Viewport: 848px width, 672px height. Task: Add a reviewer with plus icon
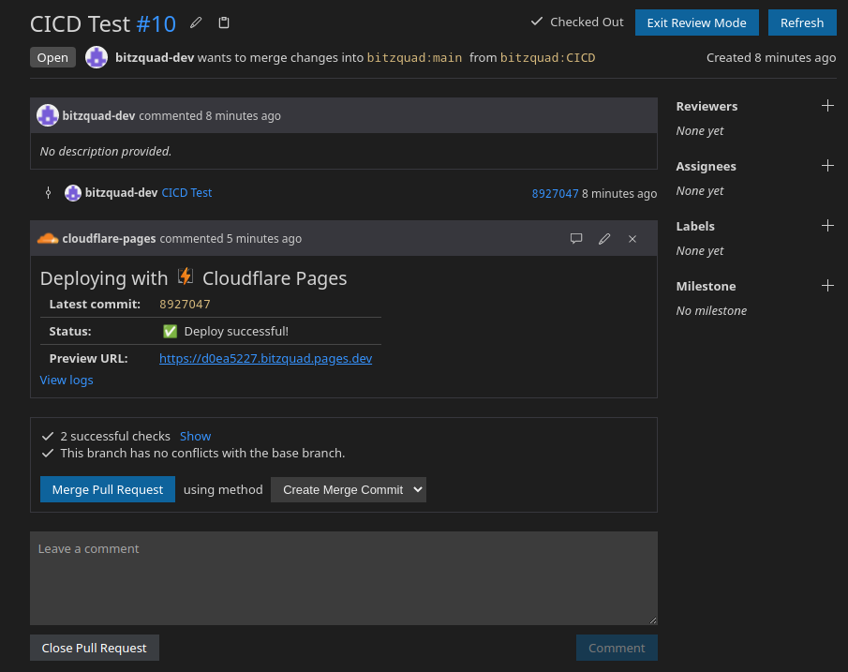tap(827, 106)
